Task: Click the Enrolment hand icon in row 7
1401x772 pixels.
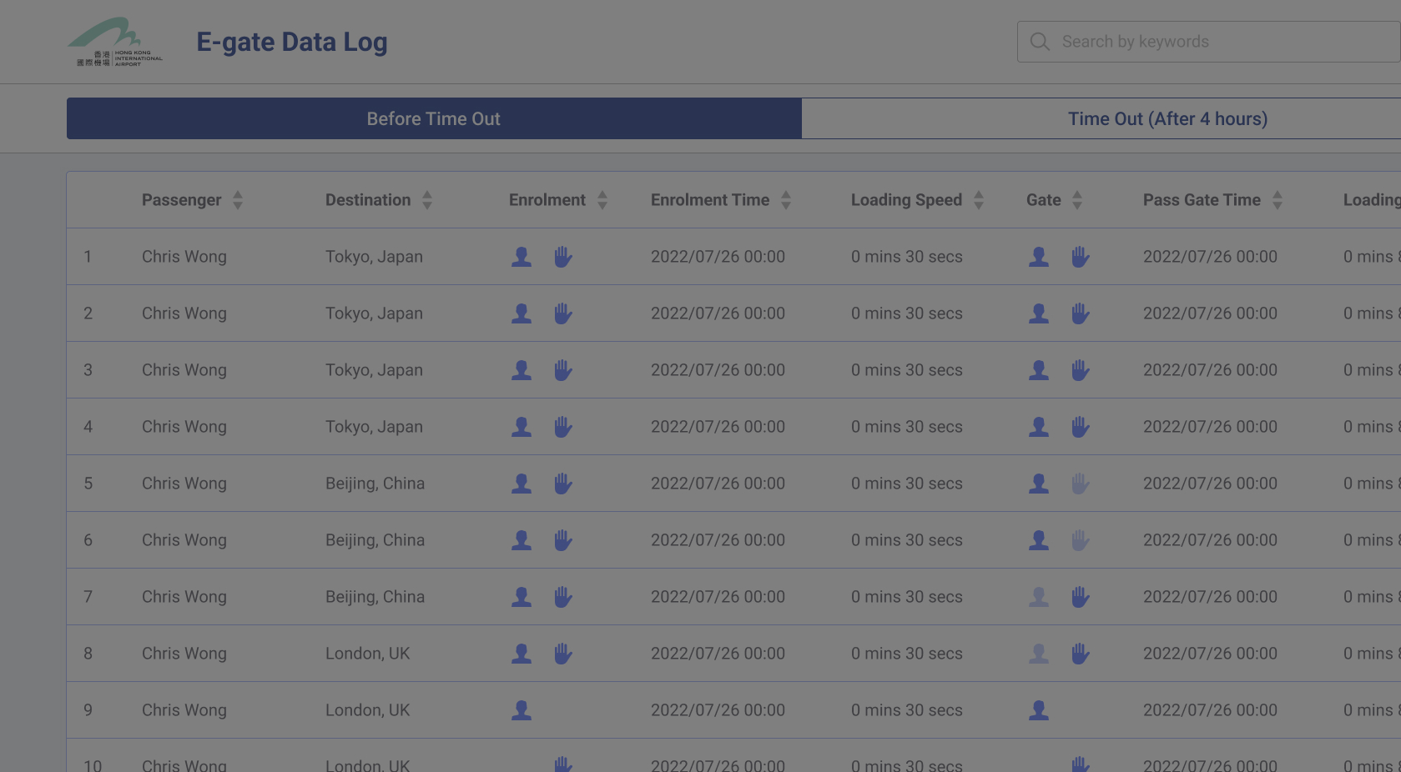Action: (x=563, y=597)
